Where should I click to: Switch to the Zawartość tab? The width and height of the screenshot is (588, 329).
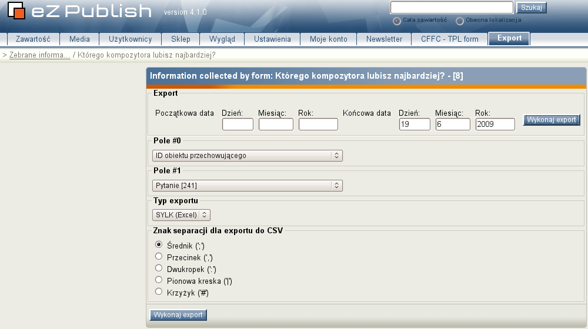pyautogui.click(x=33, y=39)
